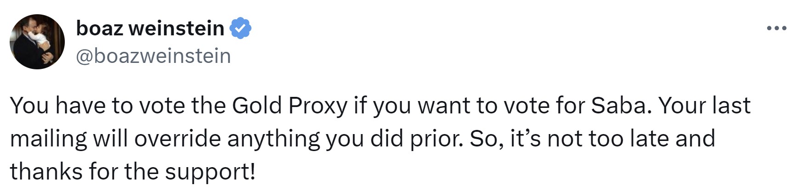Click the word "want" in the tweet

click(x=444, y=106)
